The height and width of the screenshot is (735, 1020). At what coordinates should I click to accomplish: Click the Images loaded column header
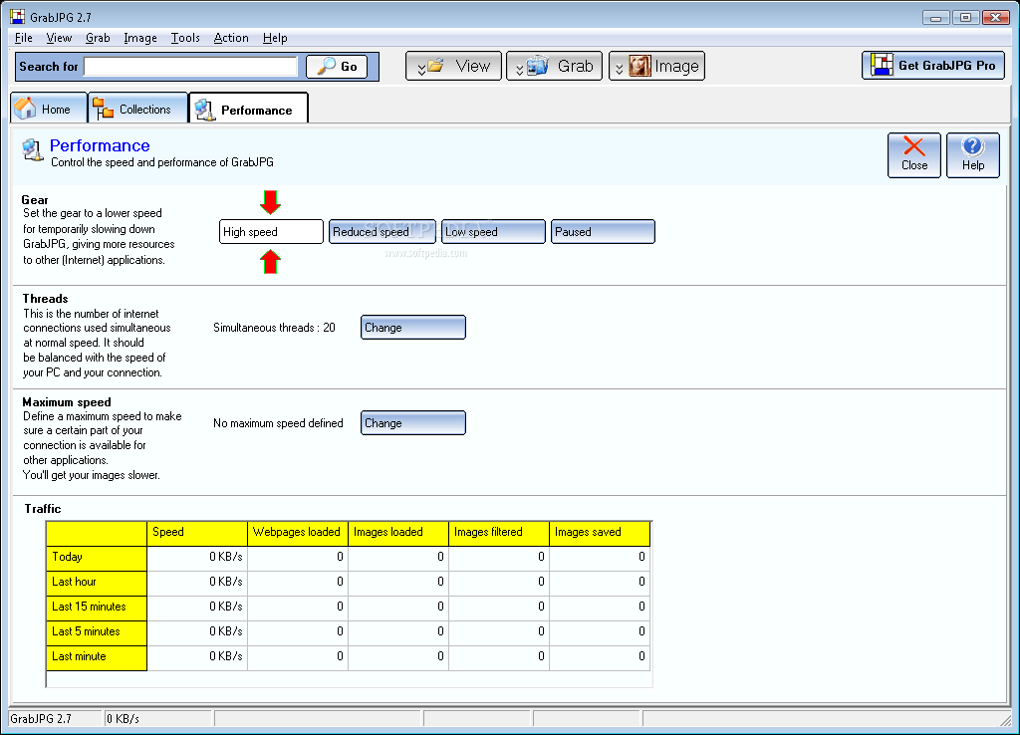pos(398,533)
